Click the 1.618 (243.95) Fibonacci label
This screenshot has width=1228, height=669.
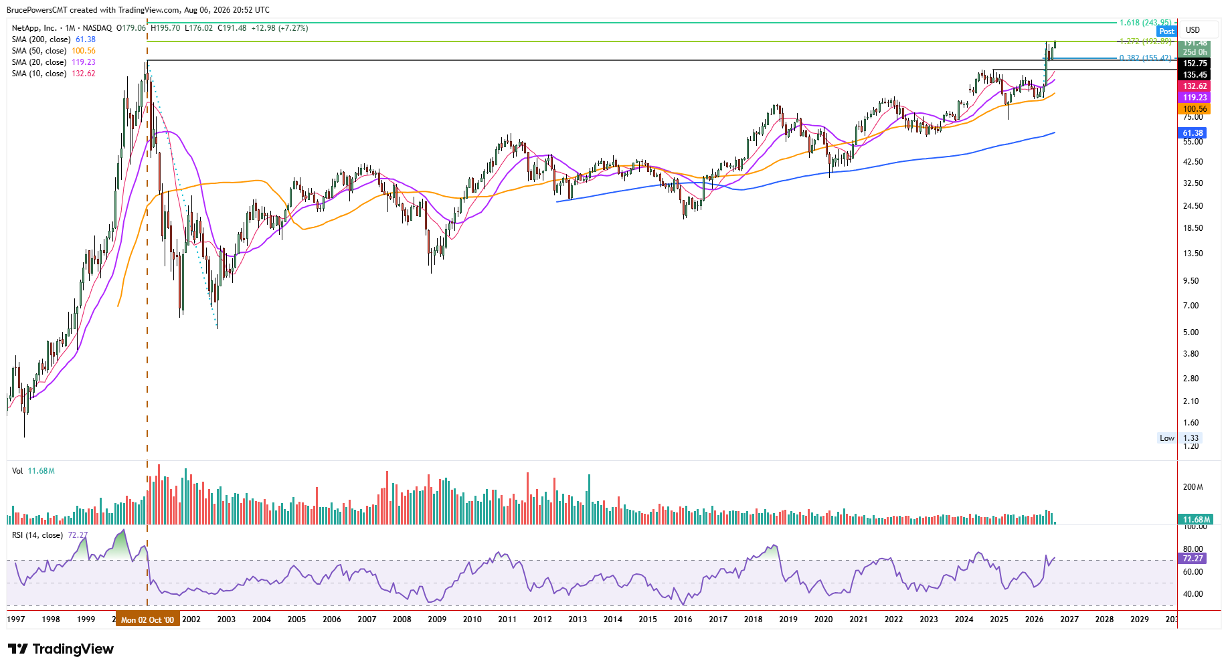point(1146,23)
